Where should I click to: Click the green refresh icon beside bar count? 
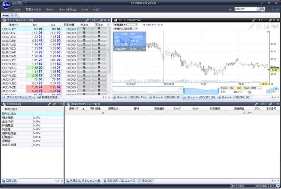(x=249, y=92)
